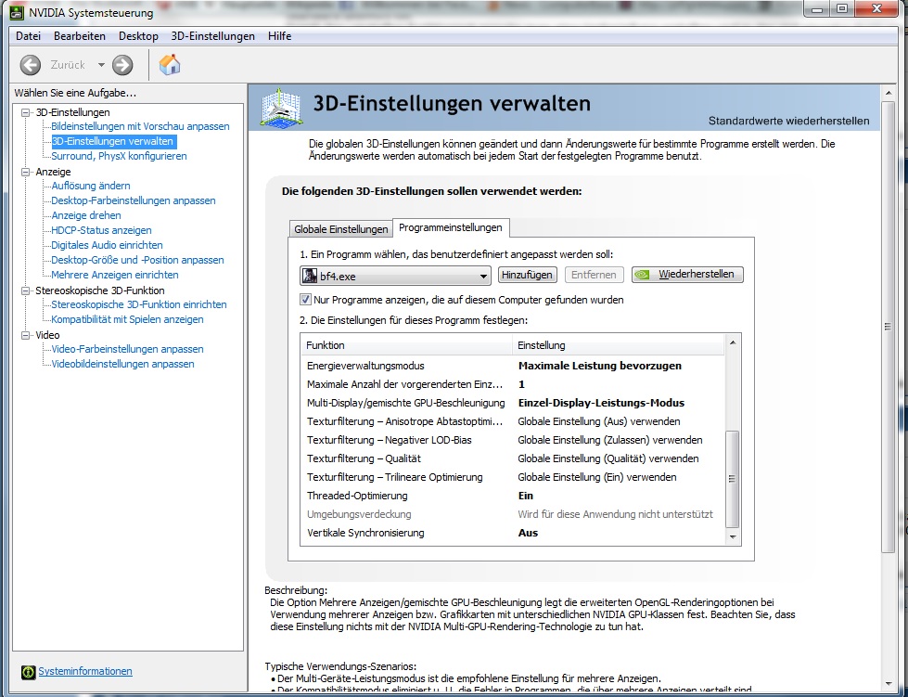Open Desktop-Größe und -Position anpassen
Screen dimensions: 908x697
pos(137,260)
